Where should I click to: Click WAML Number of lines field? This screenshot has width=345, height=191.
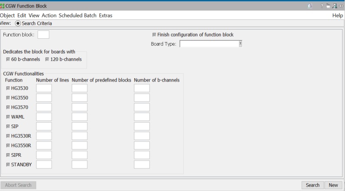44,117
